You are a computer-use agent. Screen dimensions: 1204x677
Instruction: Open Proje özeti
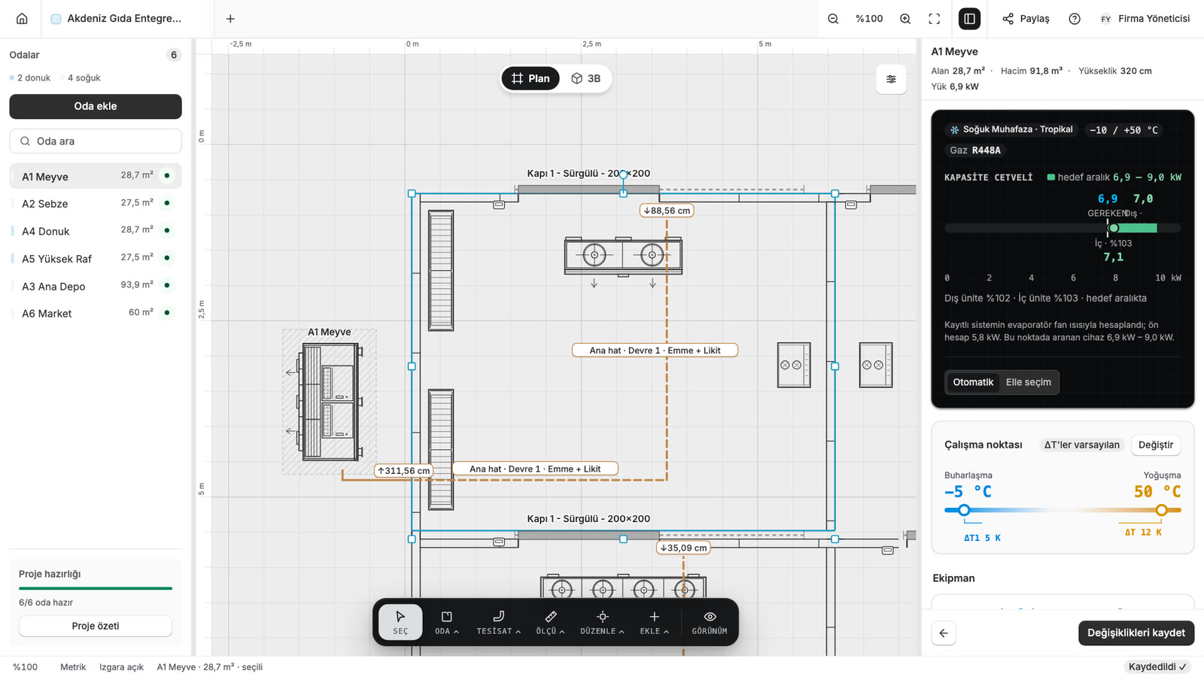pos(96,626)
